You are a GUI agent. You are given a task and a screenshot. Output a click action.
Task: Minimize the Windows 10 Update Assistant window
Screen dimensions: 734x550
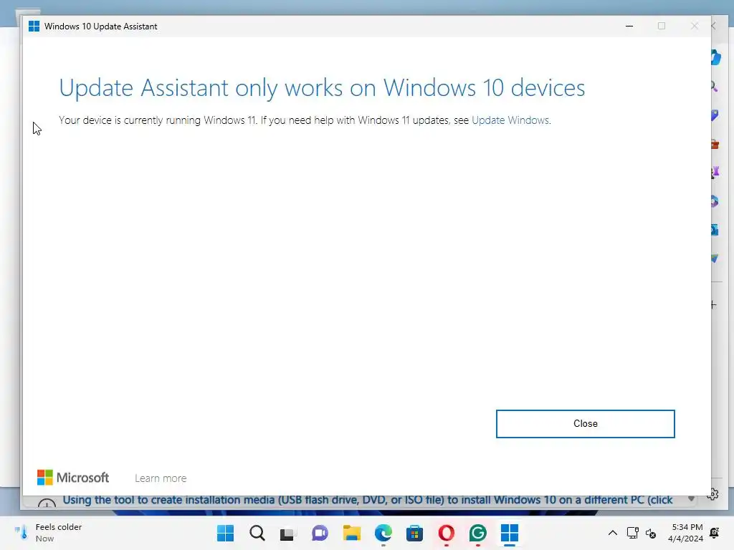629,26
